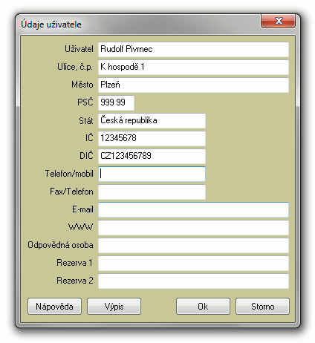Focus the Telefon/mobil input field

click(152, 174)
